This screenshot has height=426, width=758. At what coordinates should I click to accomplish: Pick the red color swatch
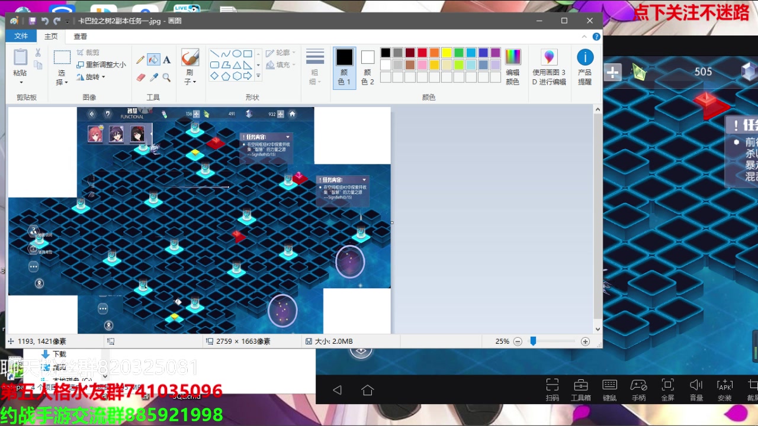pyautogui.click(x=422, y=53)
